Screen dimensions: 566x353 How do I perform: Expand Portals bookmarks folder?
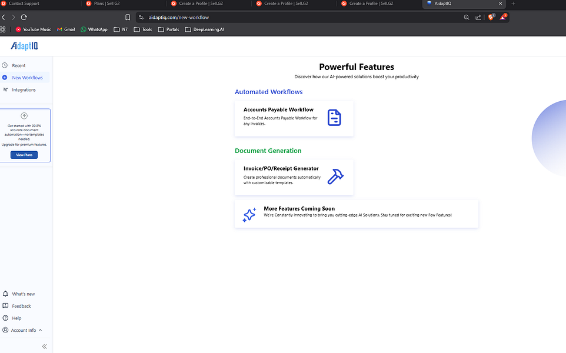tap(169, 29)
